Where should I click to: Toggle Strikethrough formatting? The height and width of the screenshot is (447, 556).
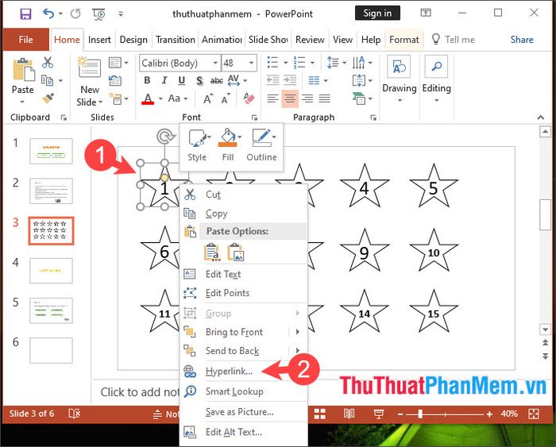216,81
